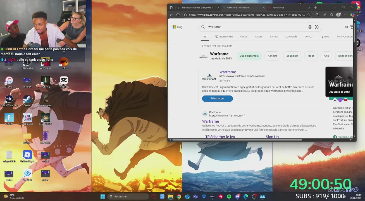Open Google Chrome from the taskbar
Image resolution: width=365 pixels, height=201 pixels.
(x=179, y=197)
